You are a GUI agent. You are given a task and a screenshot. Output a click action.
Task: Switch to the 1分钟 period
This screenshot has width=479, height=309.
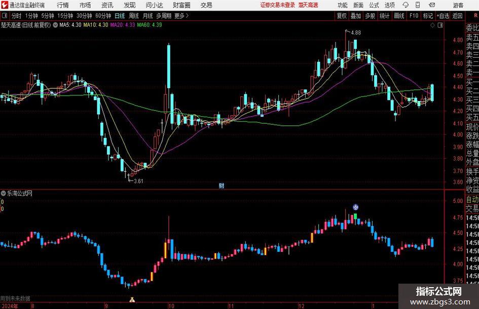31,16
